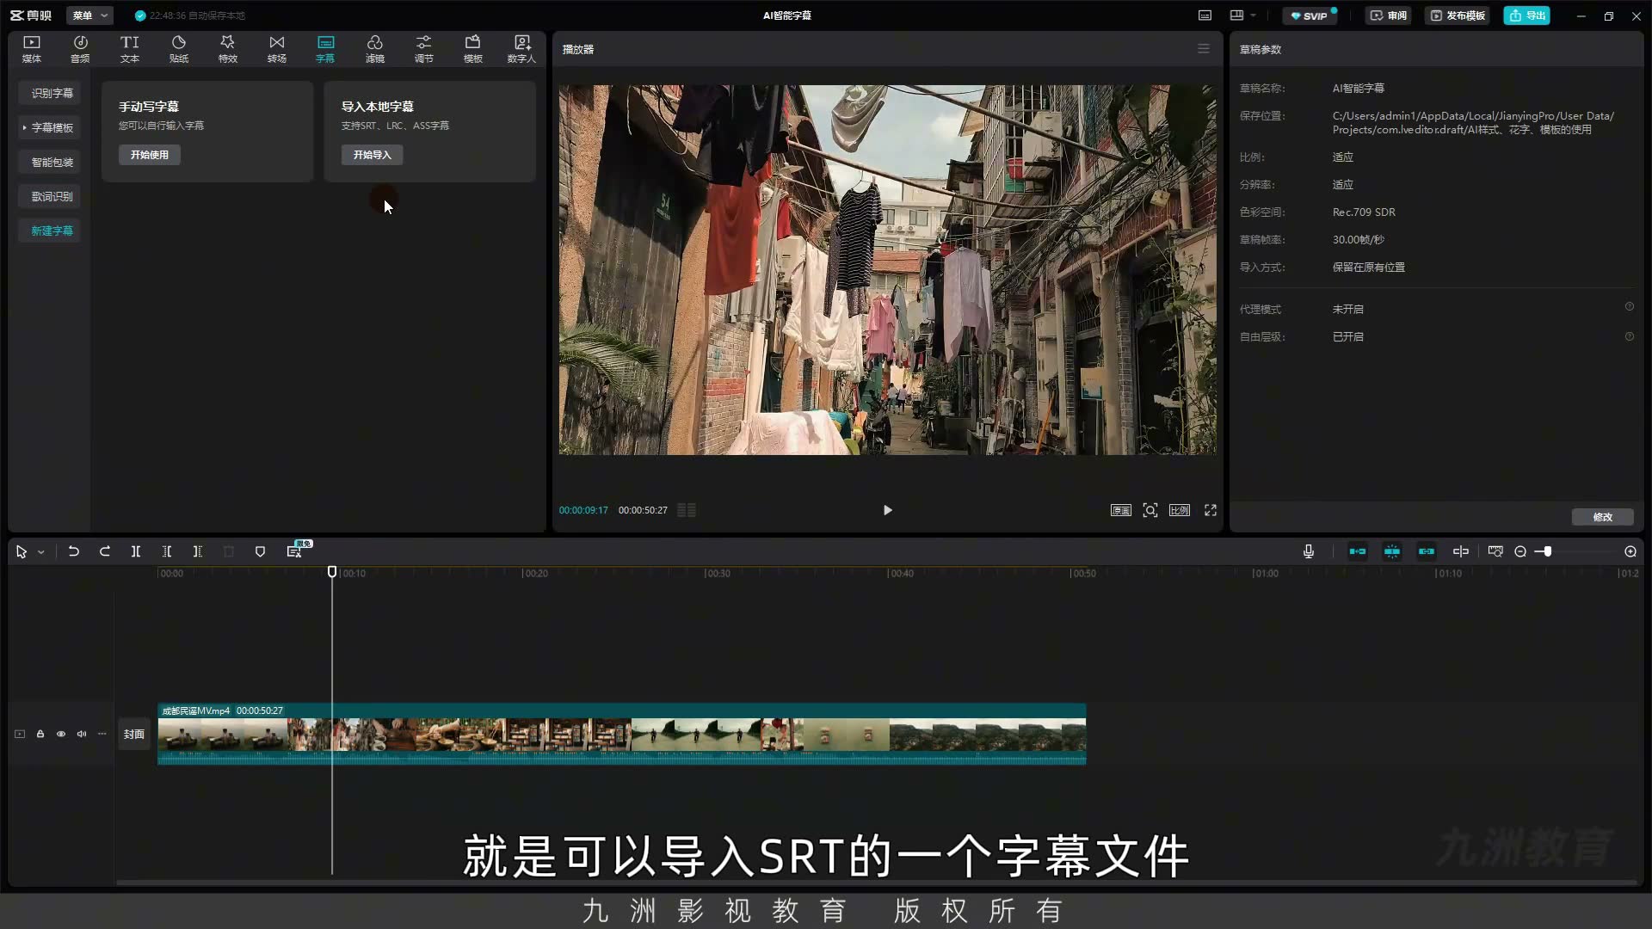Screen dimensions: 1652x929
Task: Lock the main video track
Action: (40, 734)
